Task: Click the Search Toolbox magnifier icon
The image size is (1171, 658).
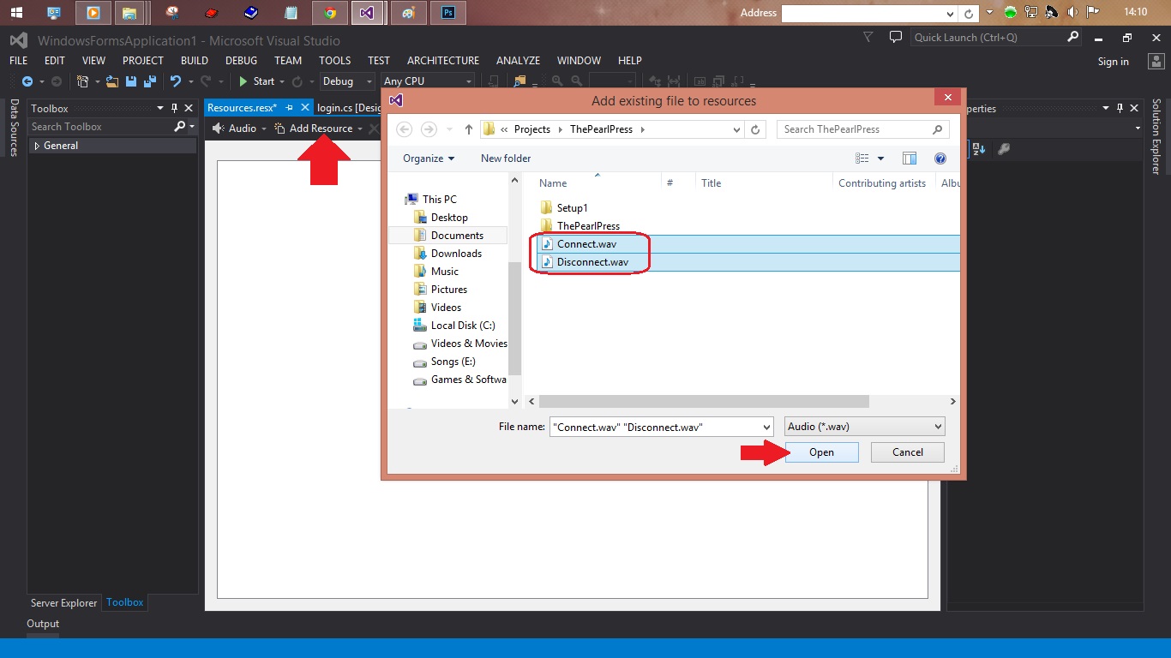Action: 179,127
